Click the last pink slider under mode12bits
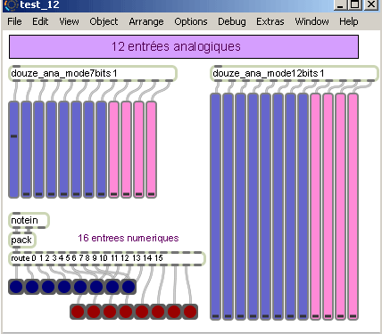Screen dimensions: 382x334 [353, 207]
